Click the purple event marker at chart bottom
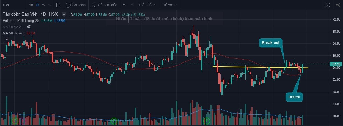The image size is (343, 126). pyautogui.click(x=23, y=121)
